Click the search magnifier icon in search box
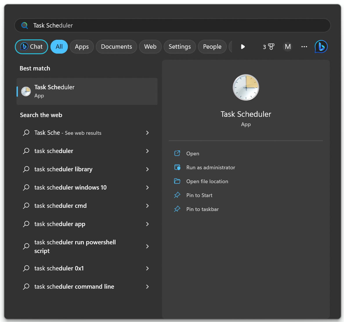The width and height of the screenshot is (344, 322). (25, 26)
